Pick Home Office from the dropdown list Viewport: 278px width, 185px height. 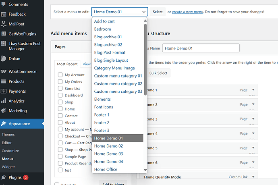point(118,170)
